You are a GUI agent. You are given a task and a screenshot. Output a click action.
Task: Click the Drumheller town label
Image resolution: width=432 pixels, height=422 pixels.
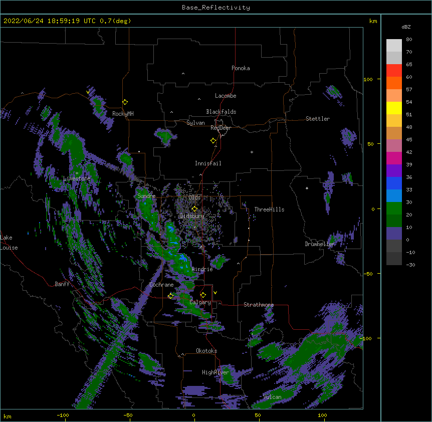(320, 244)
